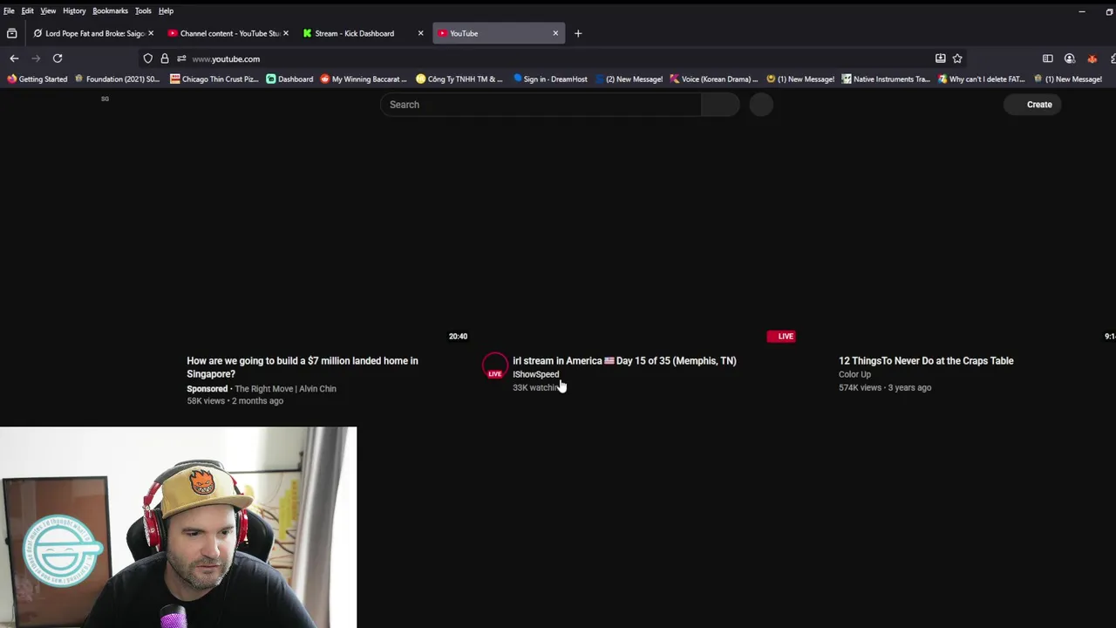Click the 574K views 3 years ago text
Viewport: 1116px width, 628px height.
click(x=885, y=387)
